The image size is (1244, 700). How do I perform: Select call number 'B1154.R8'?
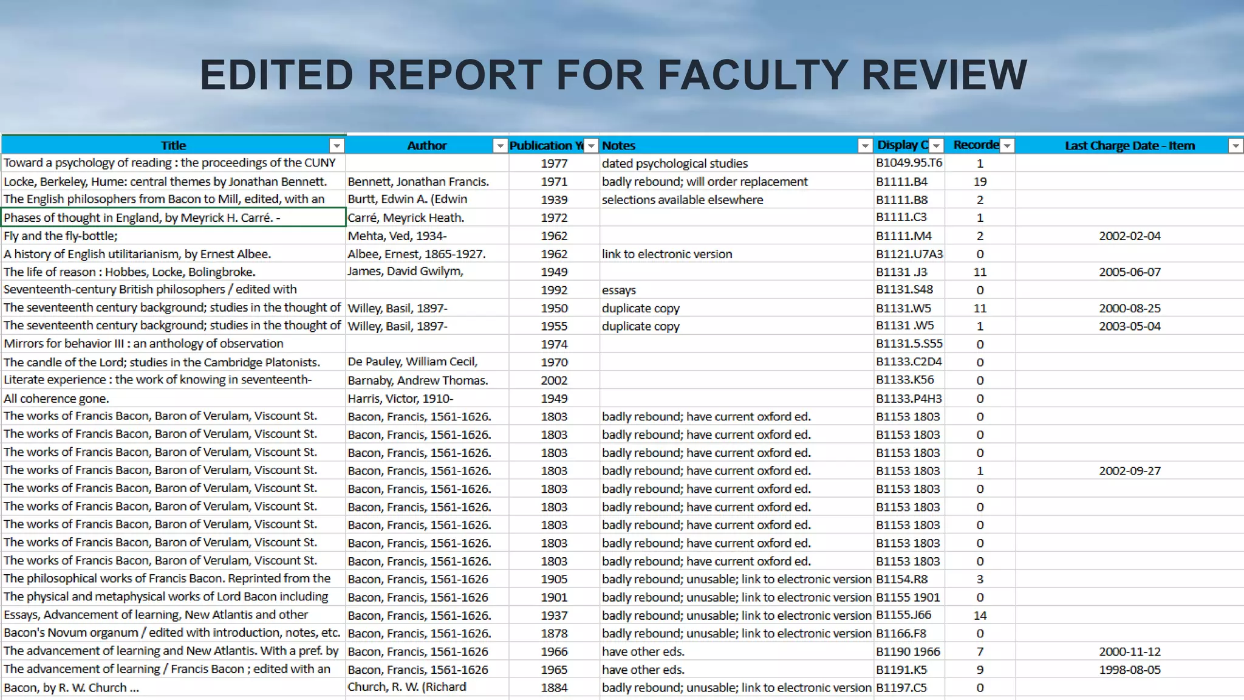pyautogui.click(x=909, y=579)
